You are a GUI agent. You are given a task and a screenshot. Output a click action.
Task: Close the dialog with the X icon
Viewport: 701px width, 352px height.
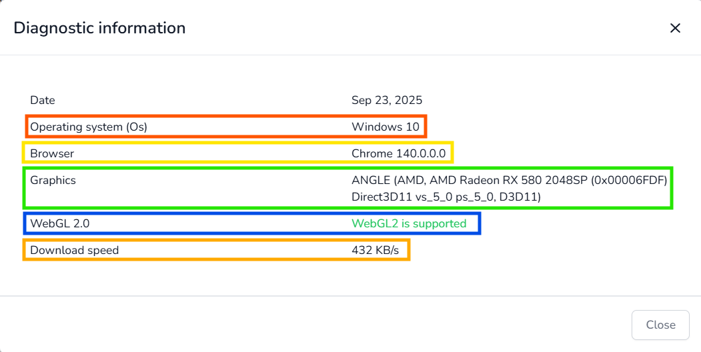pos(675,28)
